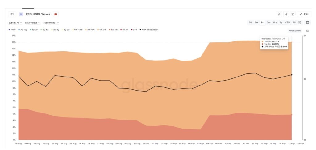Click the T2 tier badge
This screenshot has width=316, height=150.
[x=21, y=14]
